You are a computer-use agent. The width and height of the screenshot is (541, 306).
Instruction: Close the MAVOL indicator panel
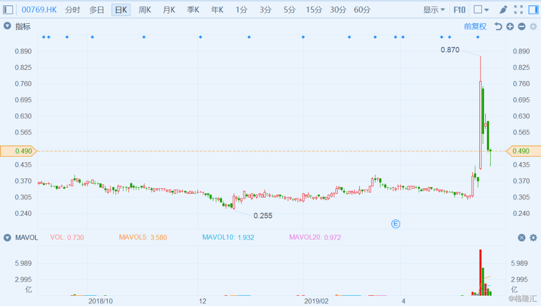pos(522,237)
